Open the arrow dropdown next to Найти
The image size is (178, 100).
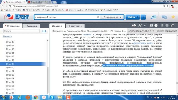tap(143, 17)
